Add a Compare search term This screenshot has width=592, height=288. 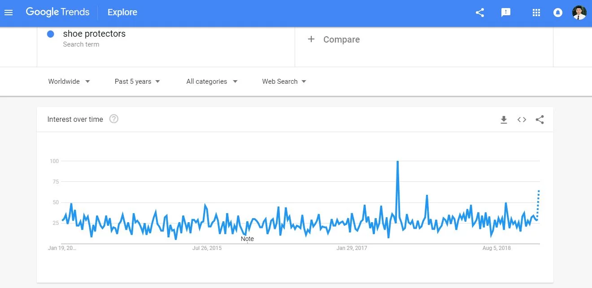(x=334, y=39)
